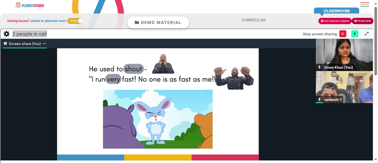Viewport: 378px width, 163px height.
Task: Click microphone icon on Urooj Khan tile
Action: pos(319,68)
